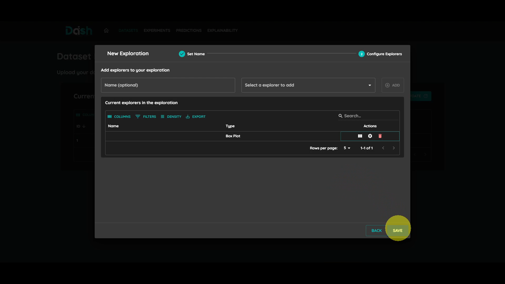Click the search magnifier icon in the explorers table
Image resolution: width=505 pixels, height=284 pixels.
340,116
